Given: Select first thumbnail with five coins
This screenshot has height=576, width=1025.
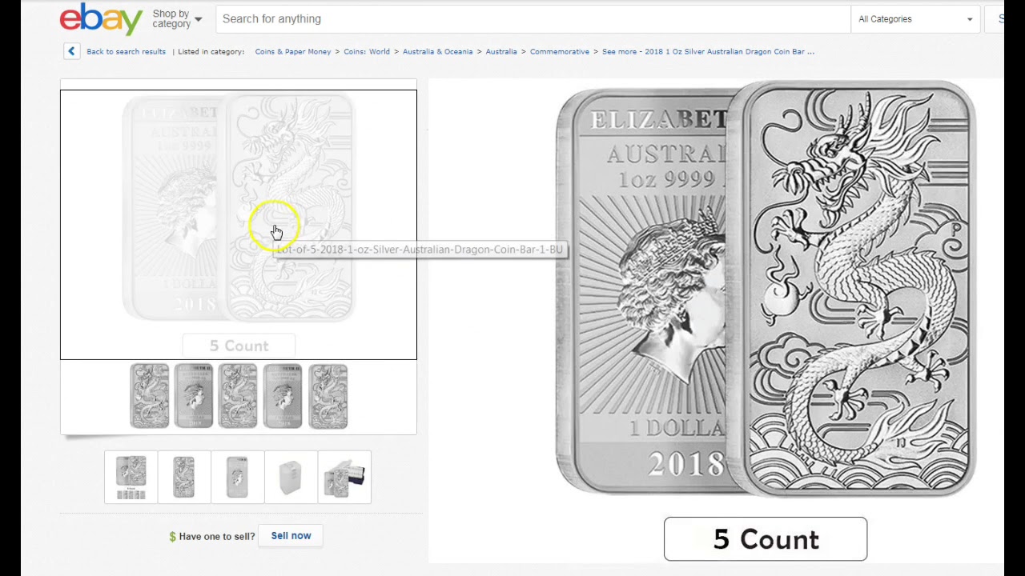Looking at the screenshot, I should click(x=131, y=477).
